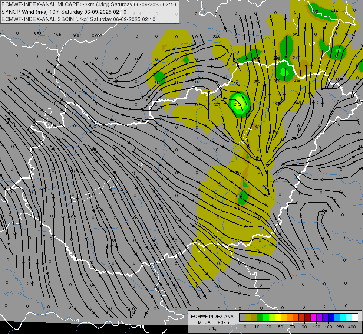Click the map value 342
The width and height of the screenshot is (363, 334).
(x=238, y=195)
